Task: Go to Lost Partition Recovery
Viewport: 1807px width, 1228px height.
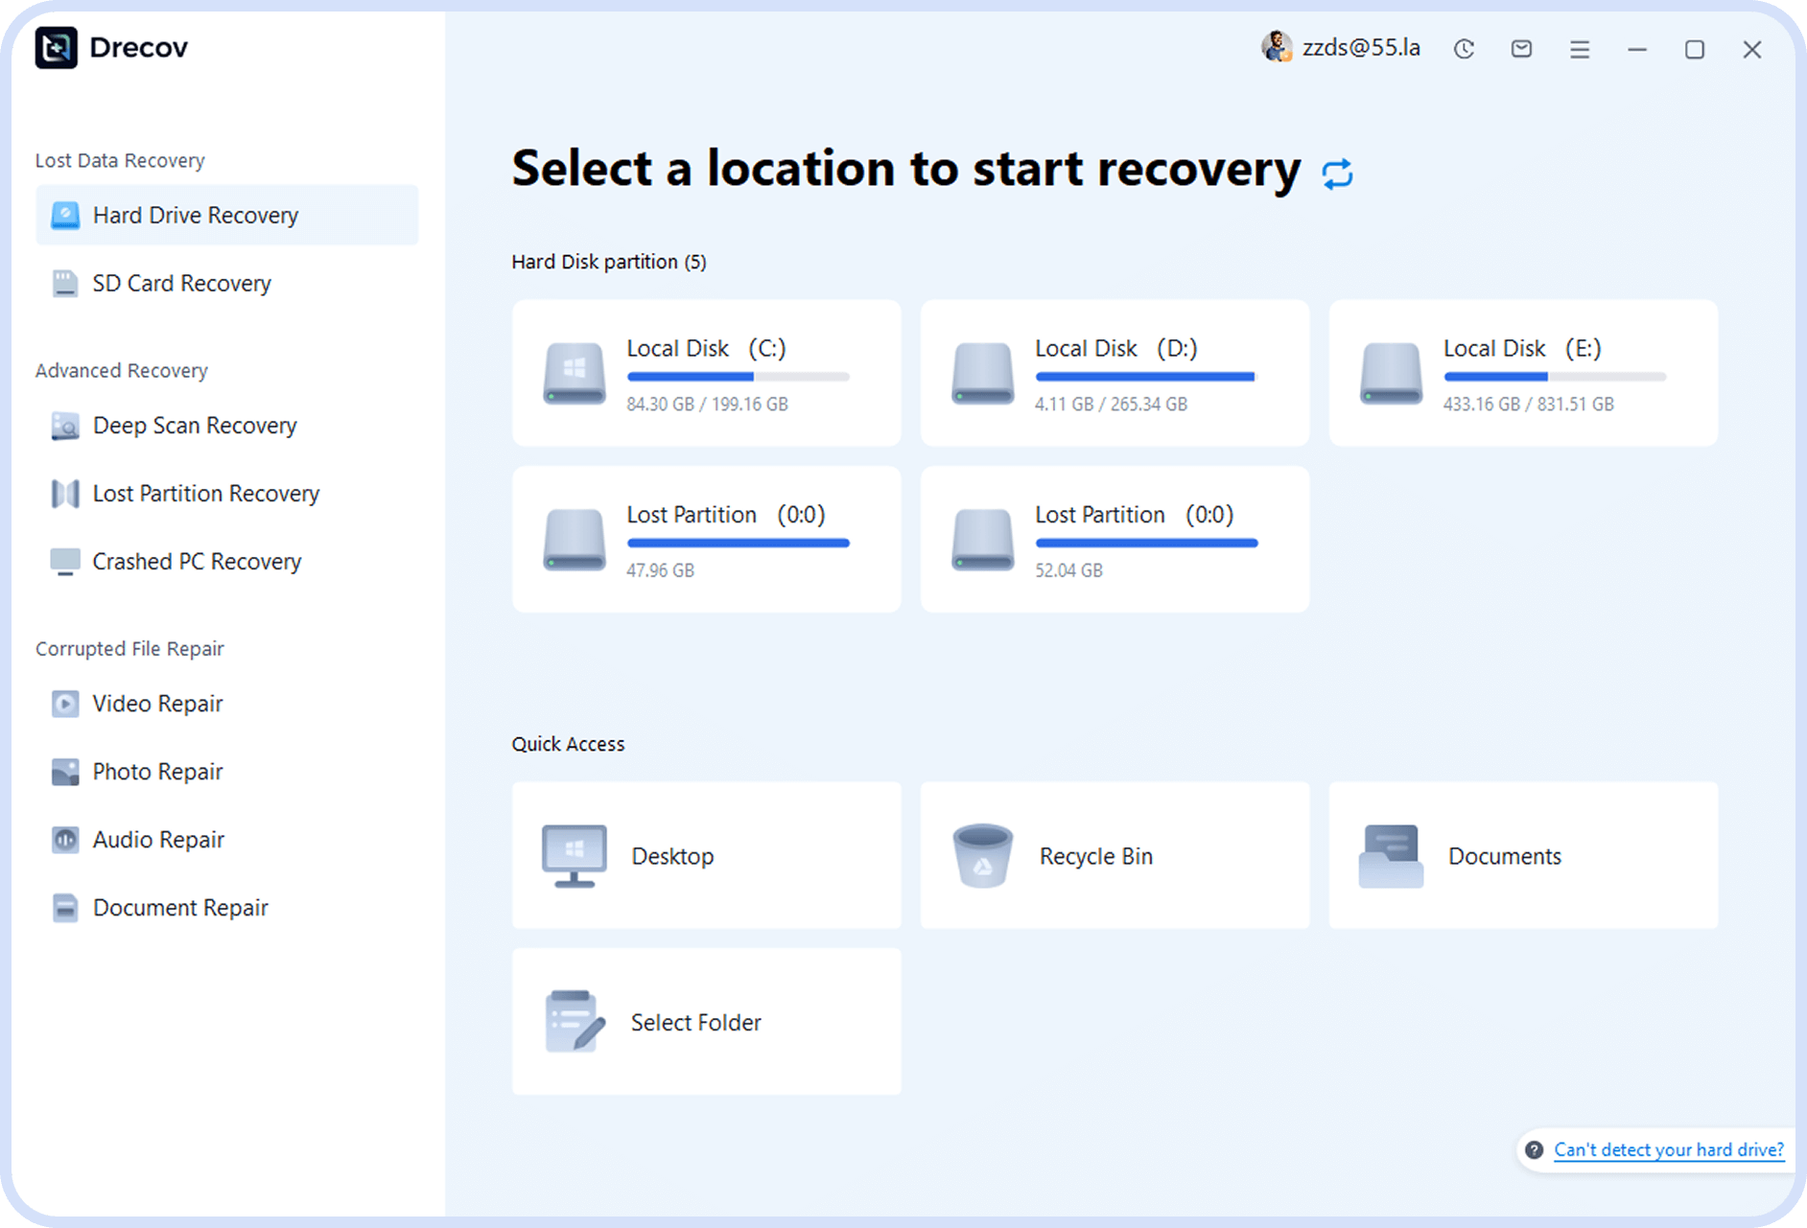Action: [x=205, y=493]
